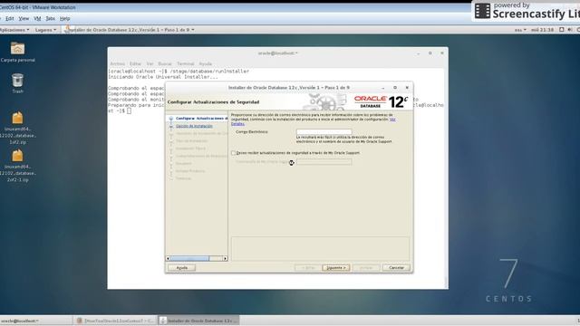The width and height of the screenshot is (580, 326).
Task: Switch to Instalador de Oracle Database taskbar entry
Action: point(198,321)
